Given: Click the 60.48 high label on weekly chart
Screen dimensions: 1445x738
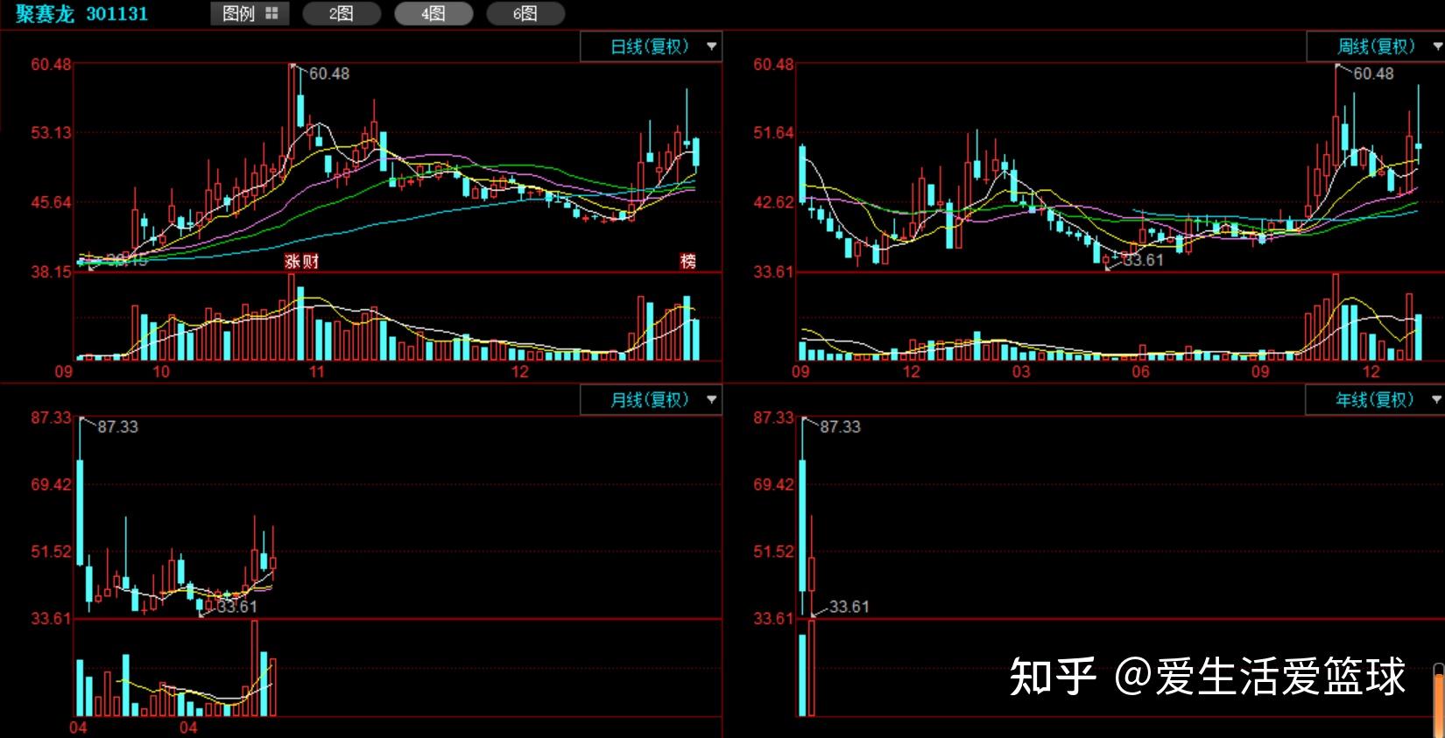Looking at the screenshot, I should (1373, 74).
